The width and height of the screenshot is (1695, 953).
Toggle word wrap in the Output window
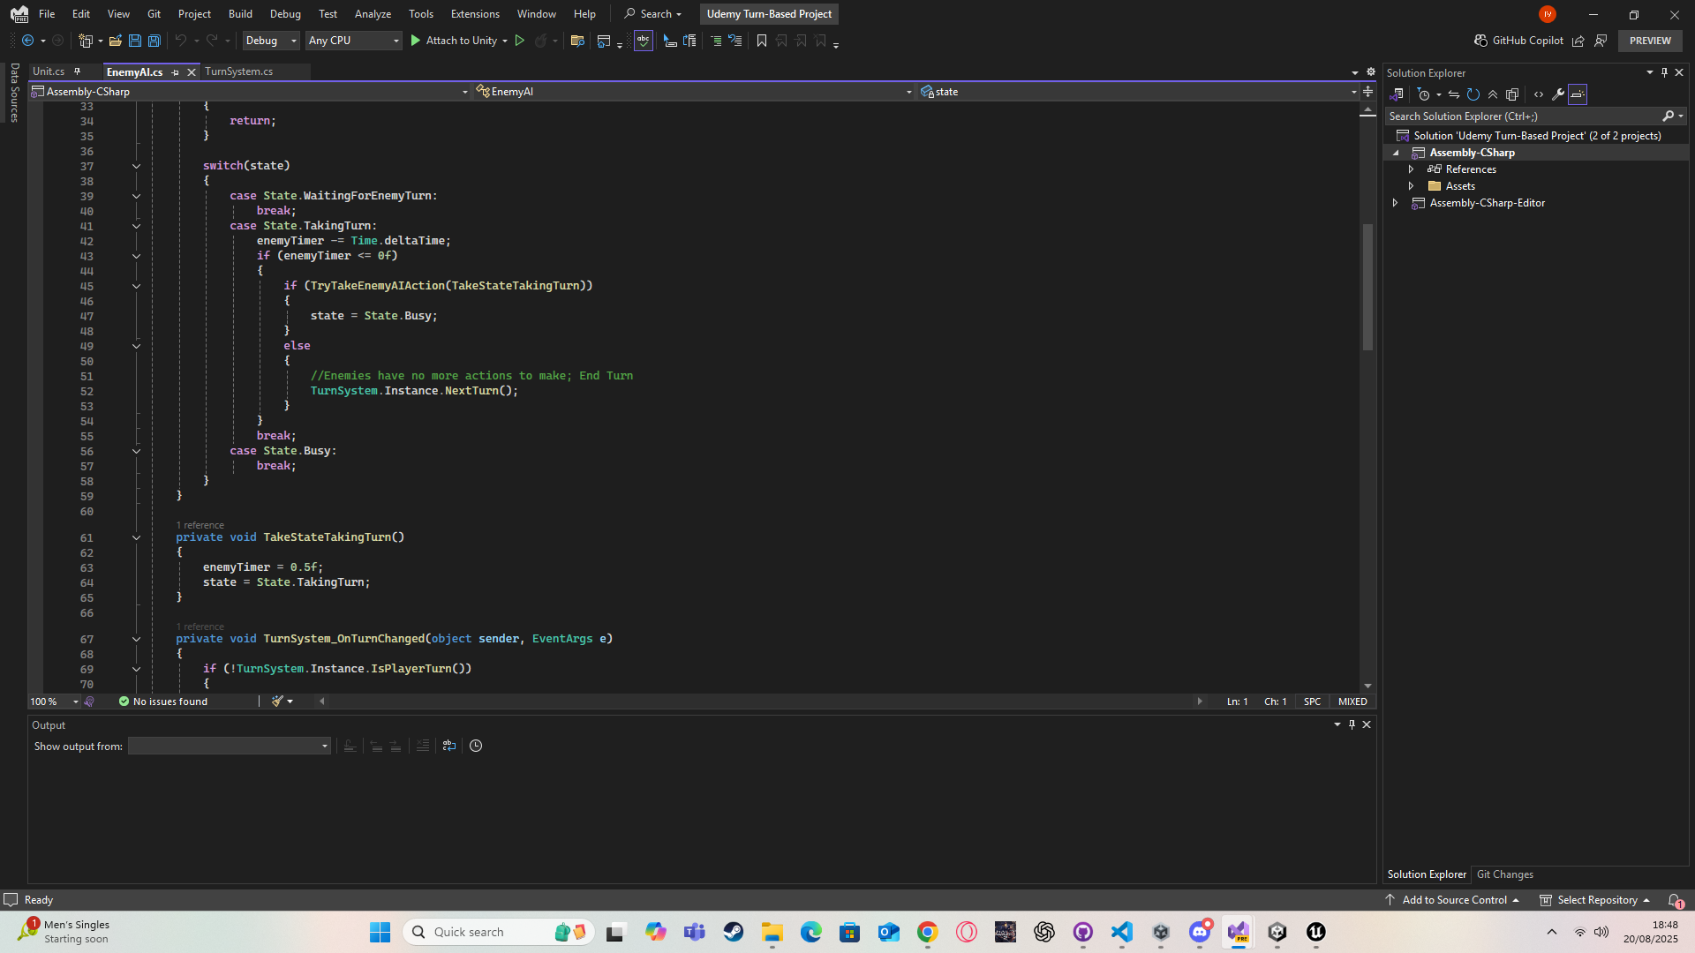point(449,747)
